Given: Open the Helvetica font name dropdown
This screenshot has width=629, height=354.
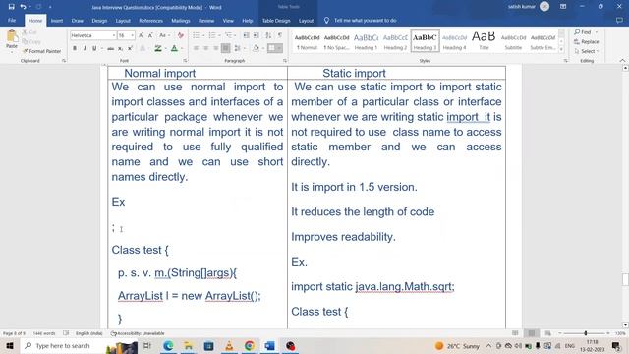Looking at the screenshot, I should (114, 35).
